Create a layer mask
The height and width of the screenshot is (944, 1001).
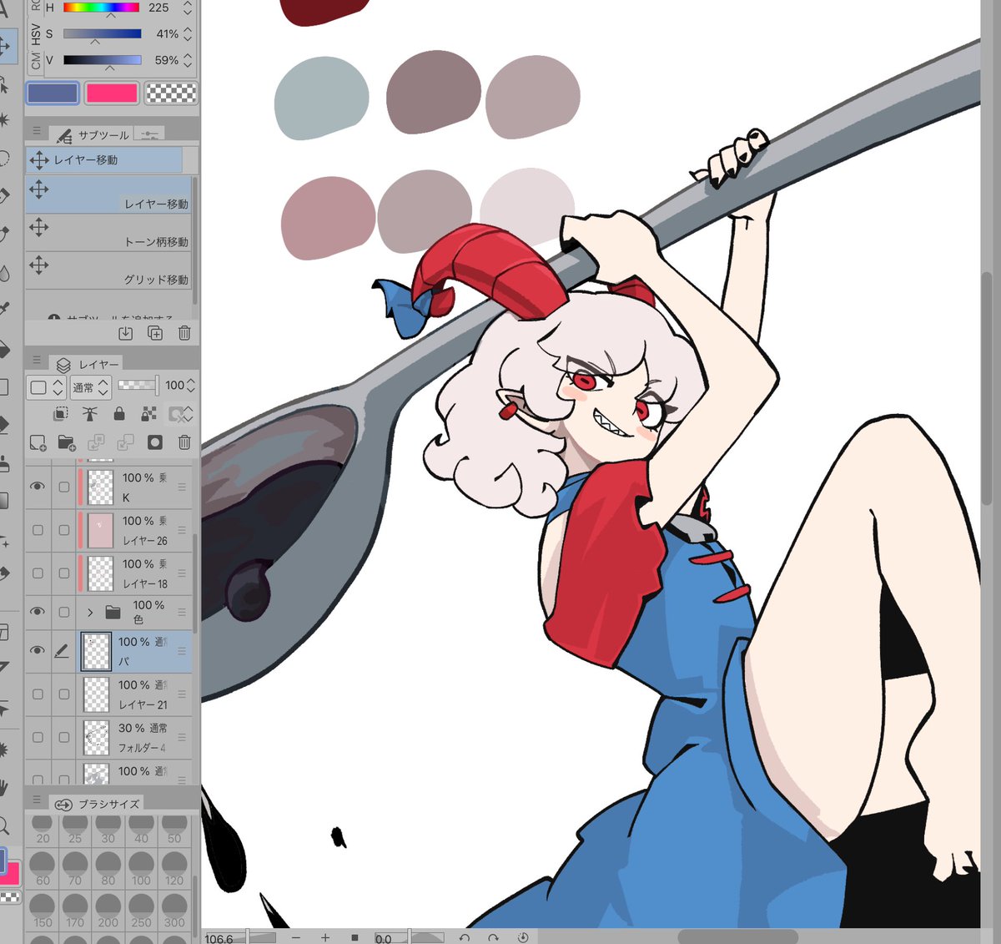155,442
